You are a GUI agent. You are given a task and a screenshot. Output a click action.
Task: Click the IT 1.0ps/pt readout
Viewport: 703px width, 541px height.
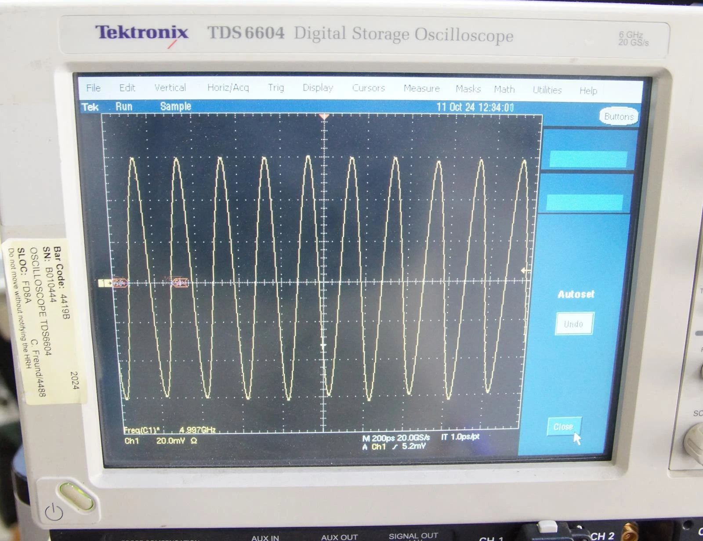(460, 437)
